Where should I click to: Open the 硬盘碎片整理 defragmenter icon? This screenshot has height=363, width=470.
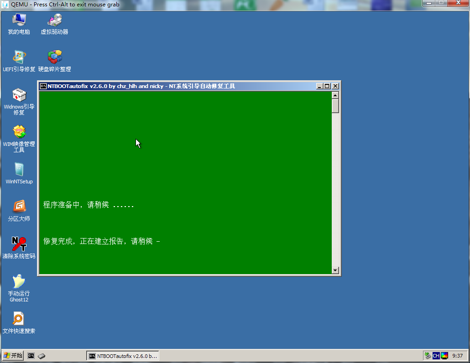(x=54, y=57)
